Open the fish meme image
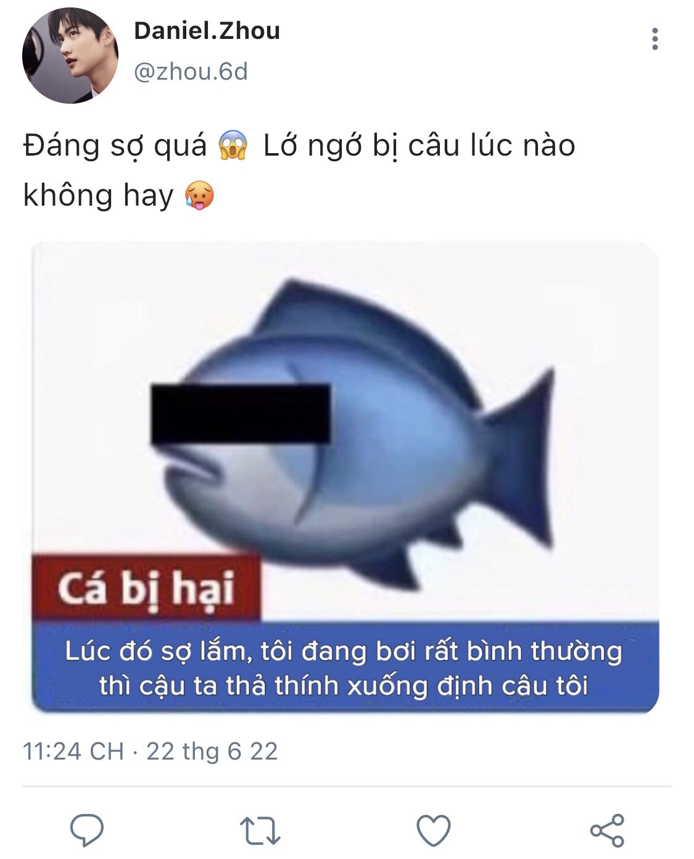This screenshot has width=694, height=859. [345, 477]
